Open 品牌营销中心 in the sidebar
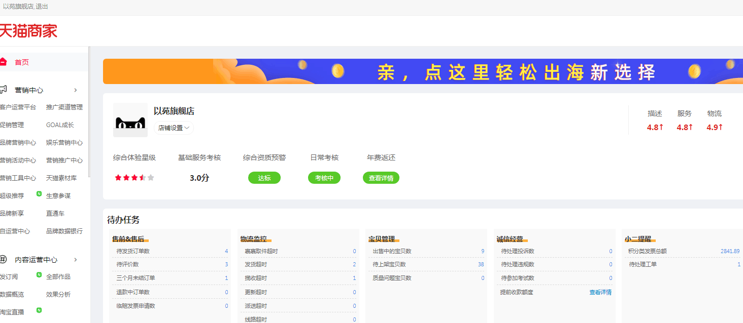This screenshot has width=743, height=323. tap(18, 143)
